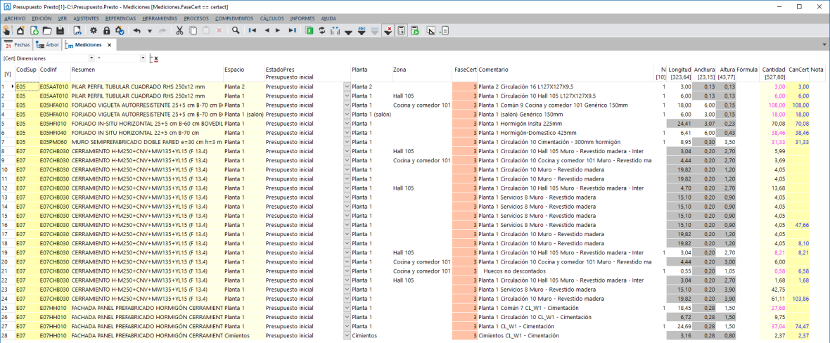Switch to the Árbol tab
Viewport: 830px width, 343px height.
coord(48,45)
